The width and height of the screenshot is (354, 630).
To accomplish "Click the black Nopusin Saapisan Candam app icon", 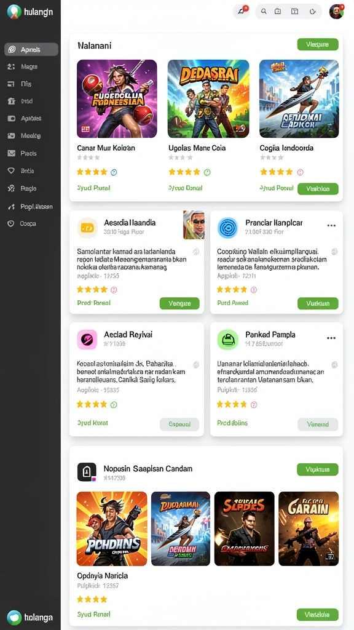I will 87,472.
